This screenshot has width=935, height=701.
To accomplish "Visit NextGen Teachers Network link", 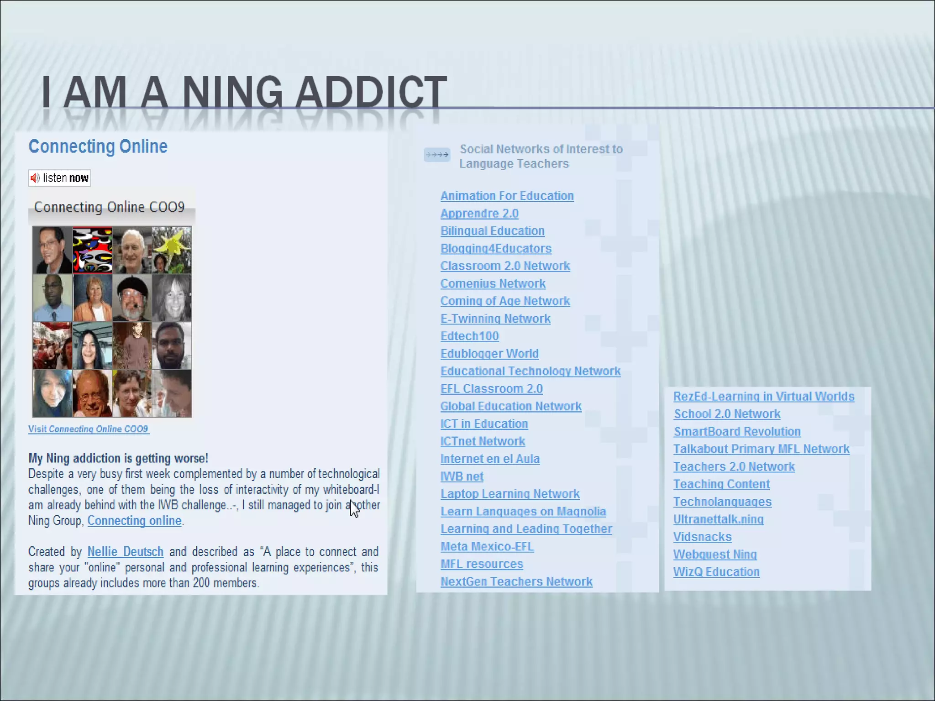I will pyautogui.click(x=516, y=581).
